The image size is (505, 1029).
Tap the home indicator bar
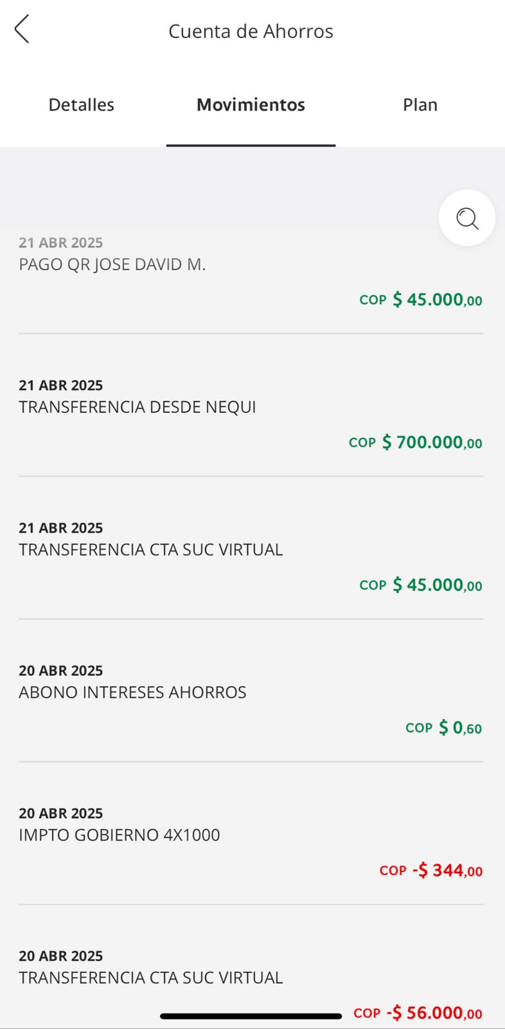(x=251, y=1016)
